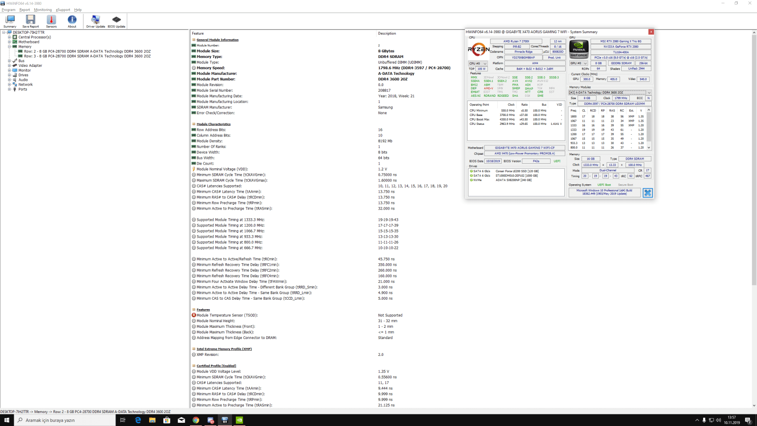Click the General Module Information heading
Screen dimensions: 757x426
click(218, 40)
